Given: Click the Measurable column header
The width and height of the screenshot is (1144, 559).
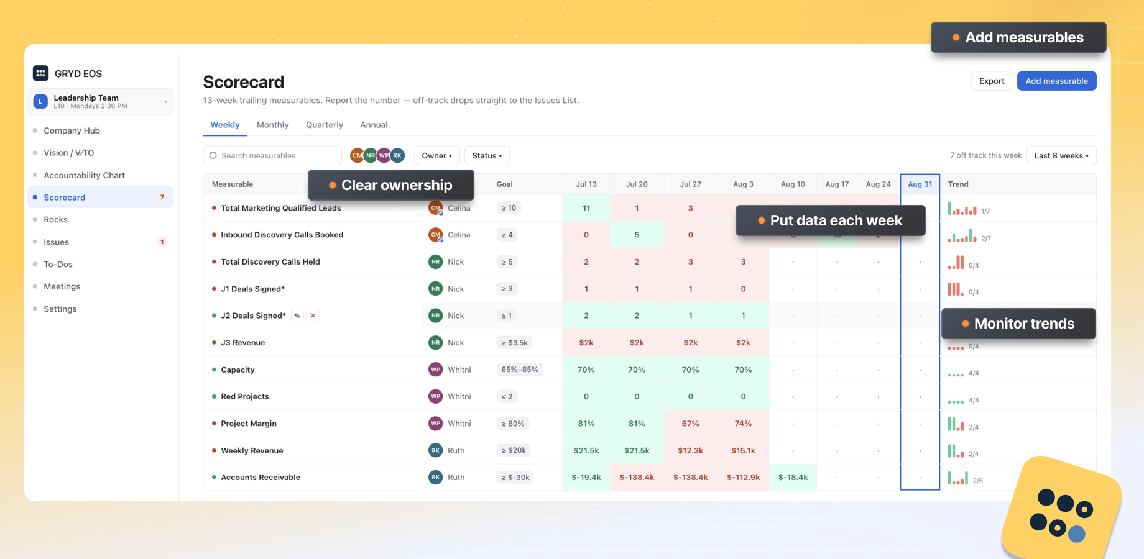Looking at the screenshot, I should tap(233, 184).
